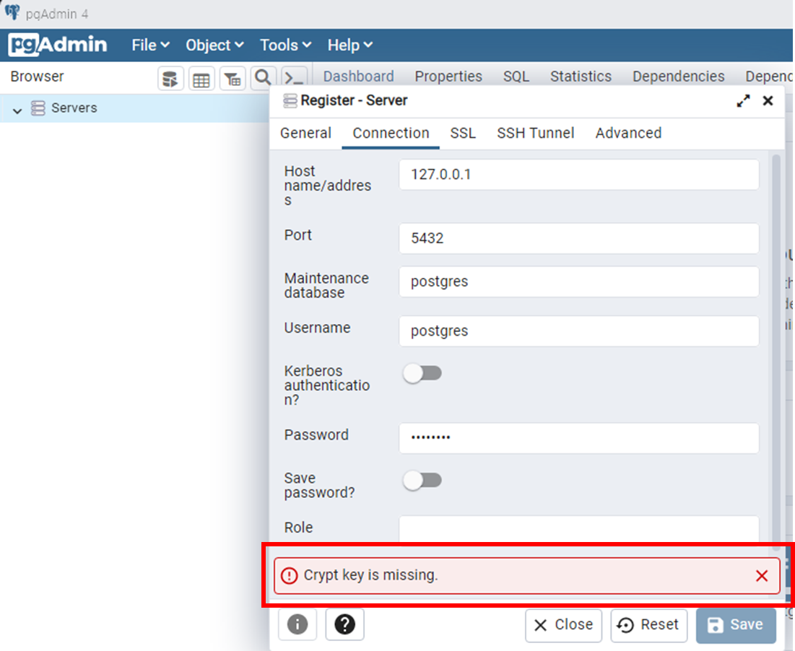Click the Save button

pyautogui.click(x=736, y=625)
